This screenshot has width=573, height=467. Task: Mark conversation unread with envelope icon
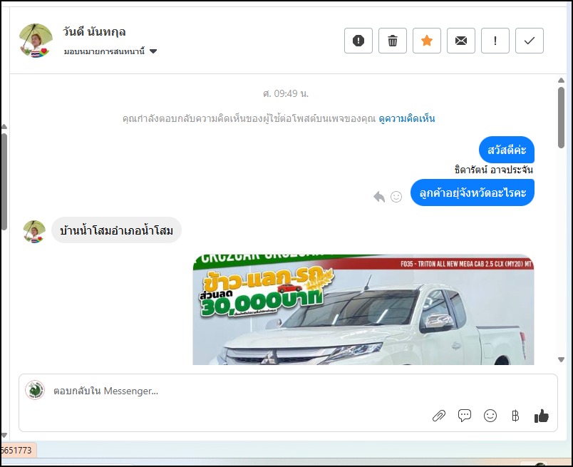(461, 41)
